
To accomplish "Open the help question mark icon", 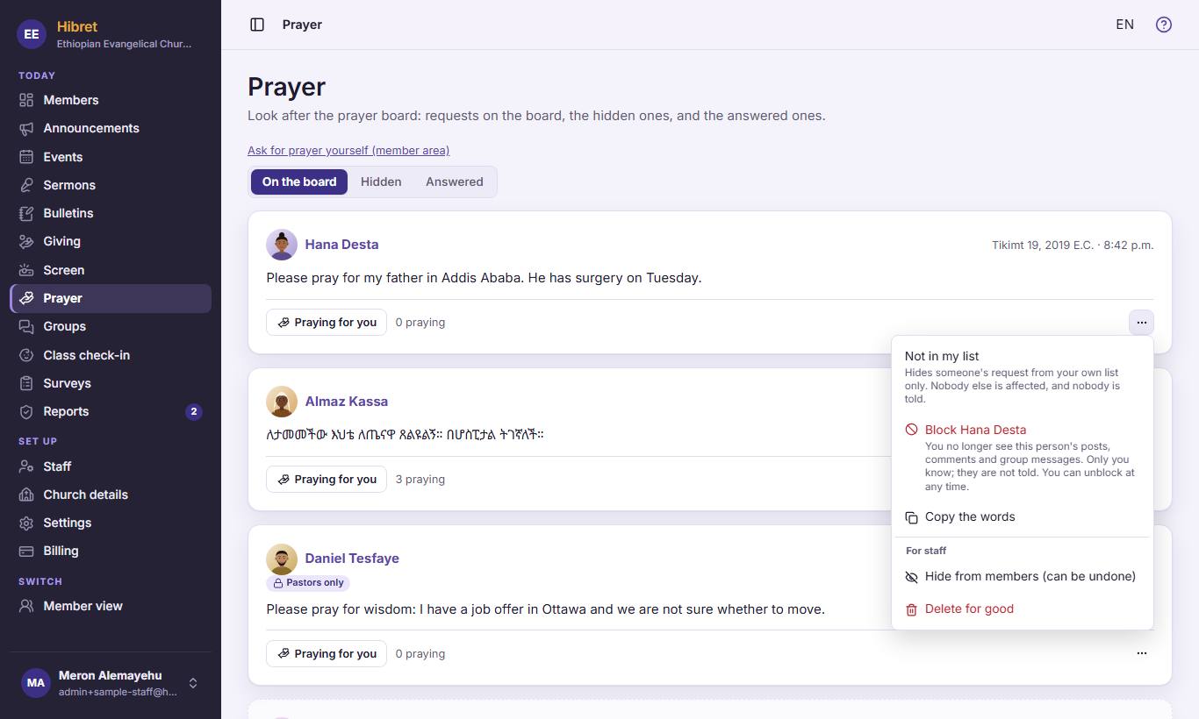I will coord(1164,25).
